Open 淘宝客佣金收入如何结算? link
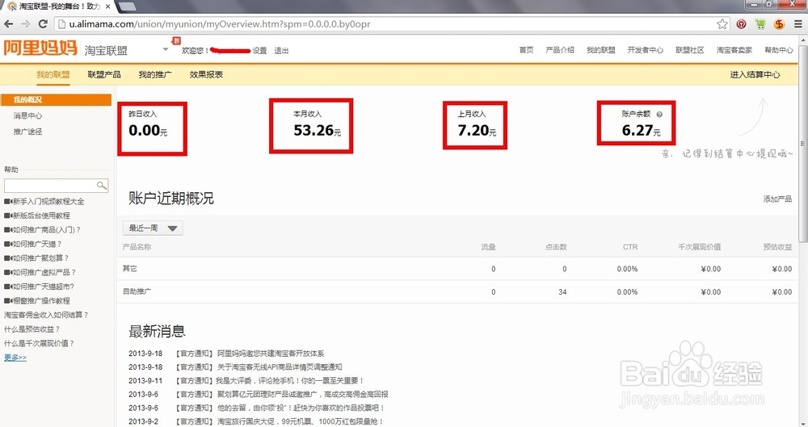The image size is (808, 427). [x=46, y=315]
